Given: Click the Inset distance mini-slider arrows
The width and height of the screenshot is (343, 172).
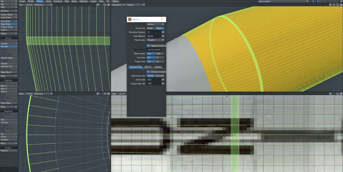Looking at the screenshot, I should point(162,36).
